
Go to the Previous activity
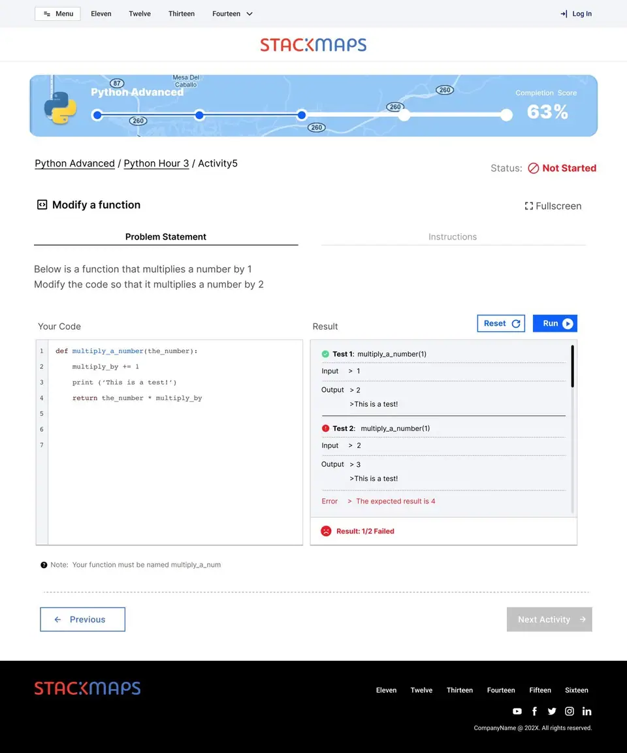[82, 620]
